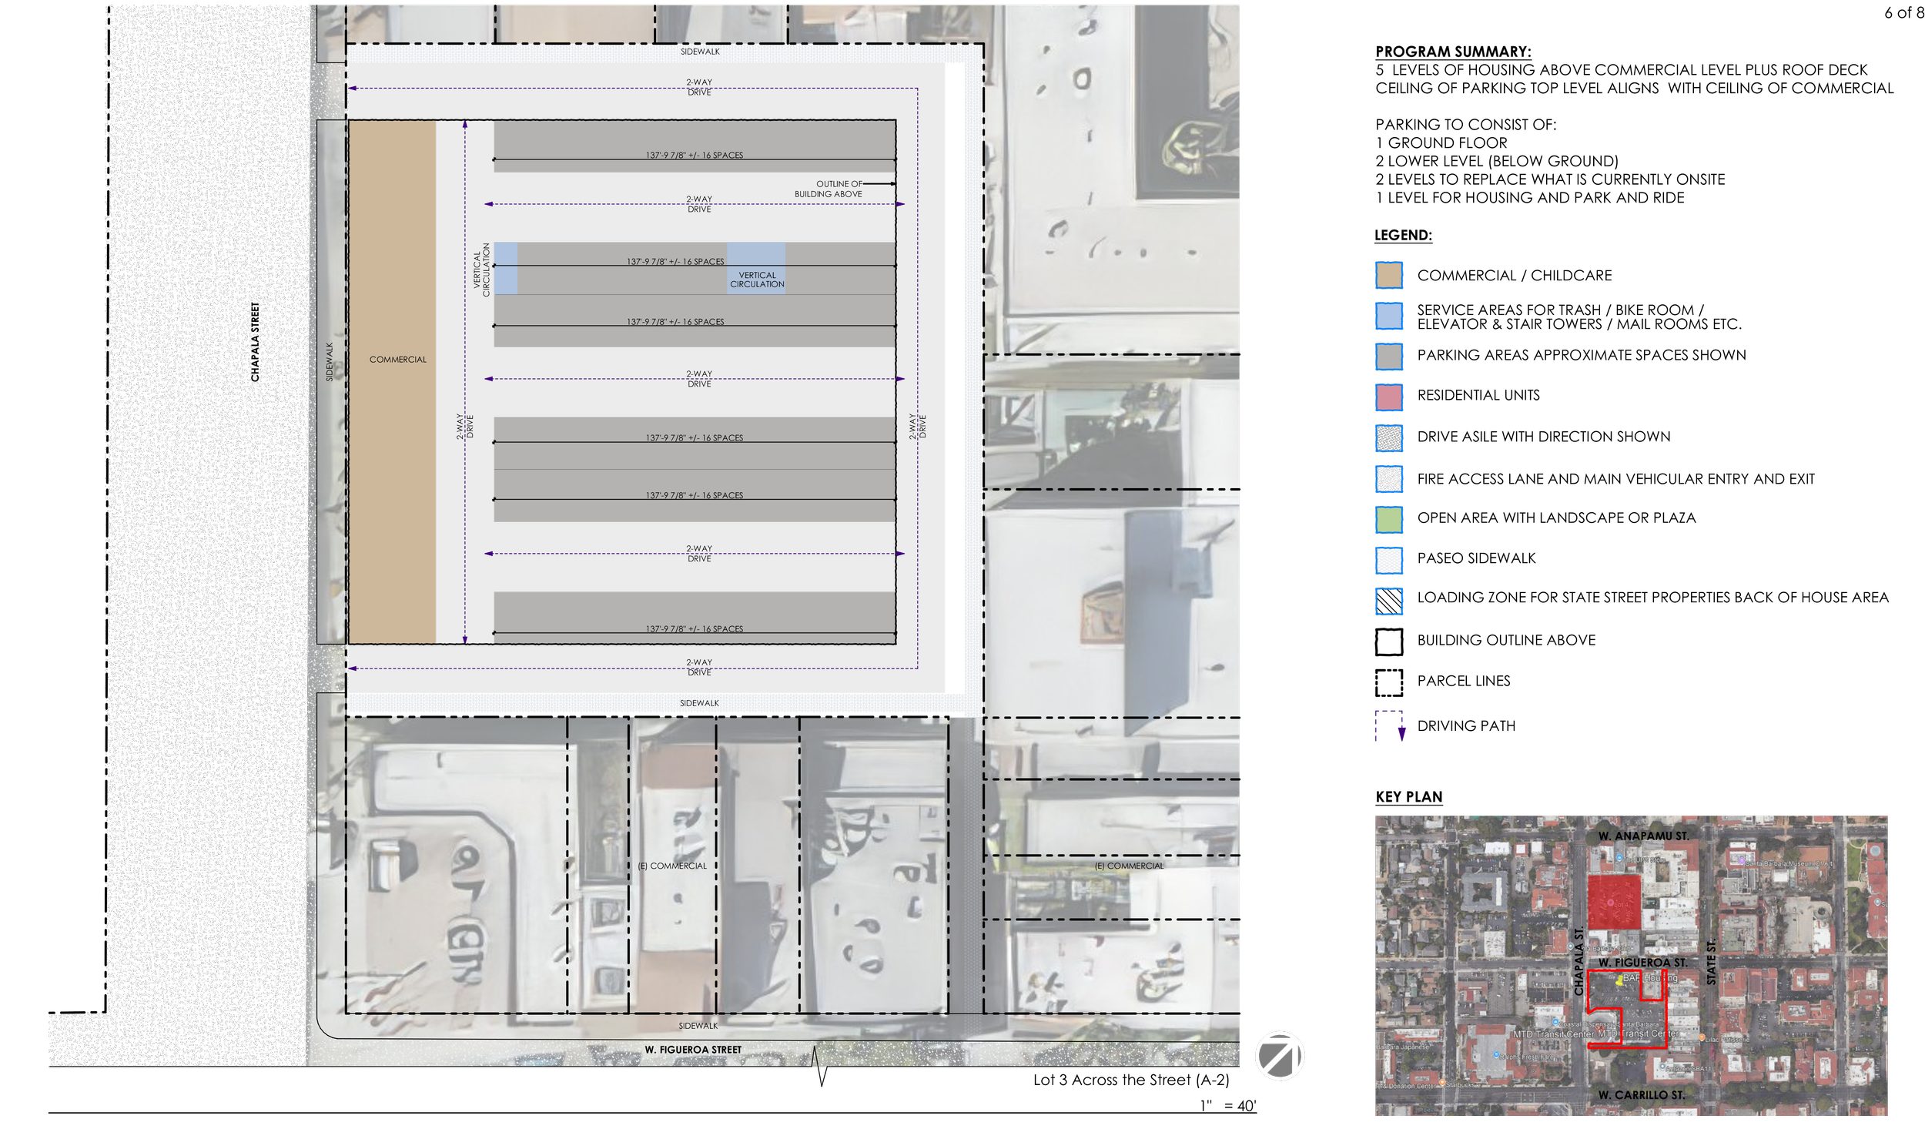Click the north arrow compass symbol
Screen dimensions: 1925x1129
[1279, 1057]
